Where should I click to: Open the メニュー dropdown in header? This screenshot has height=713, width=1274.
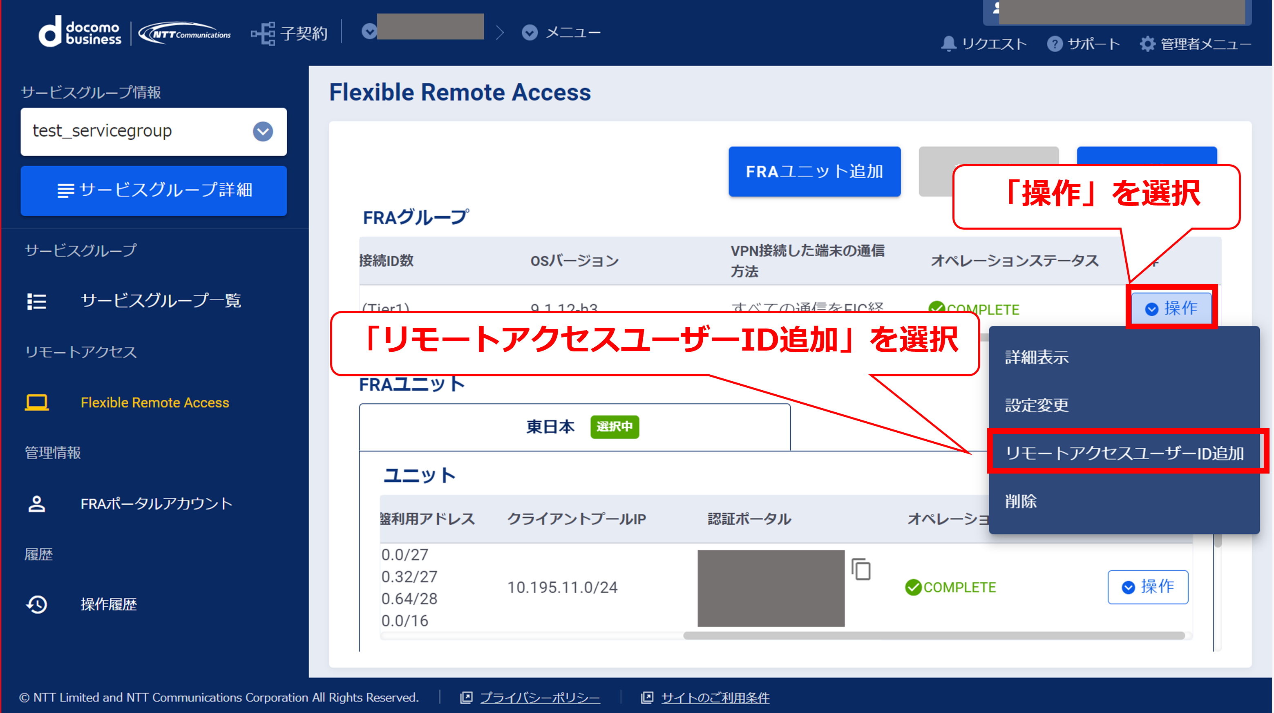(x=561, y=33)
